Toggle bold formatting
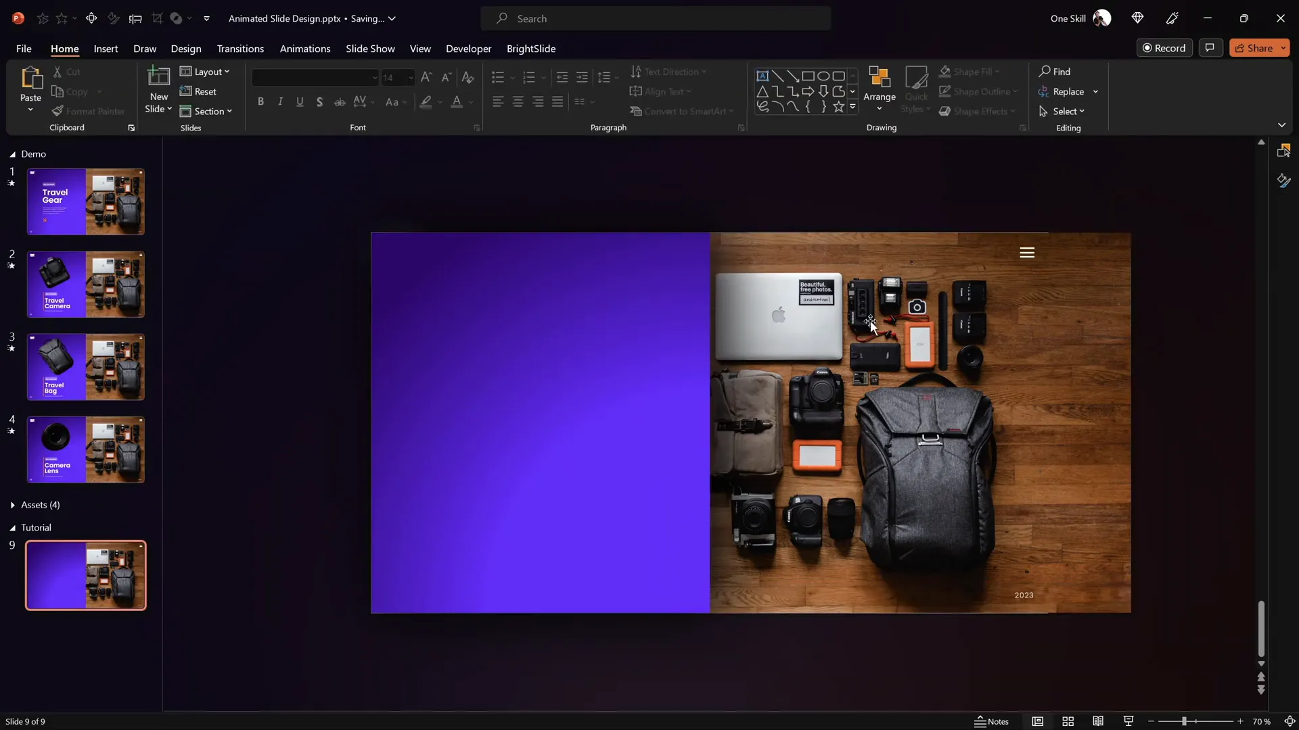Screen dimensions: 1299x730 point(261,101)
